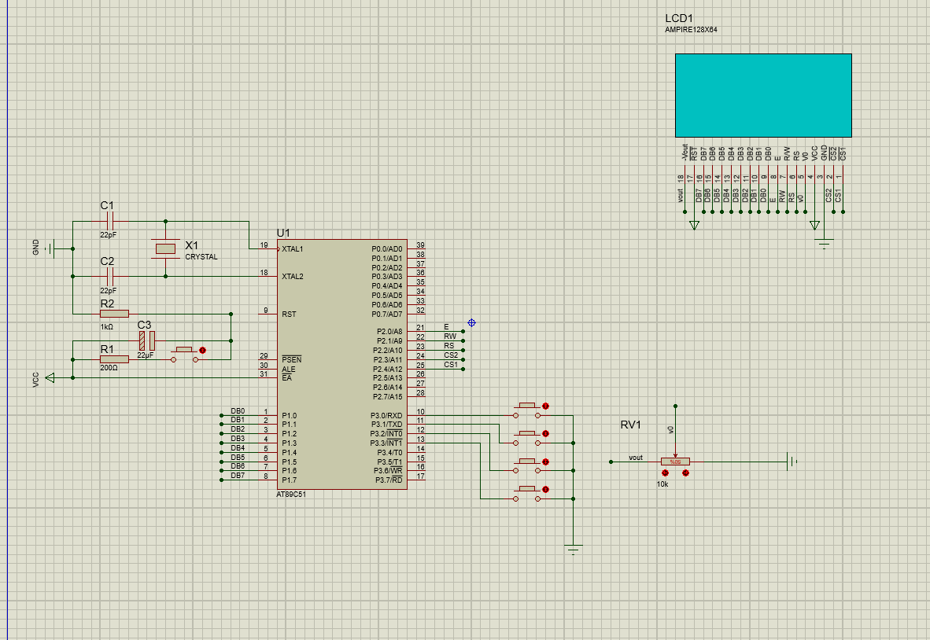Screen dimensions: 930x640
Task: Click push button wired to P3.2/INT0
Action: [527, 465]
